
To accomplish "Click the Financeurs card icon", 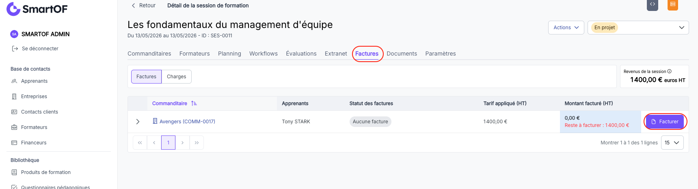I will 14,143.
